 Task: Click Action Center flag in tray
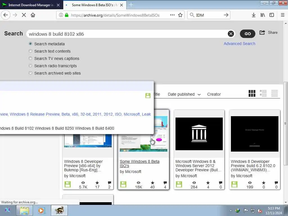point(246,211)
